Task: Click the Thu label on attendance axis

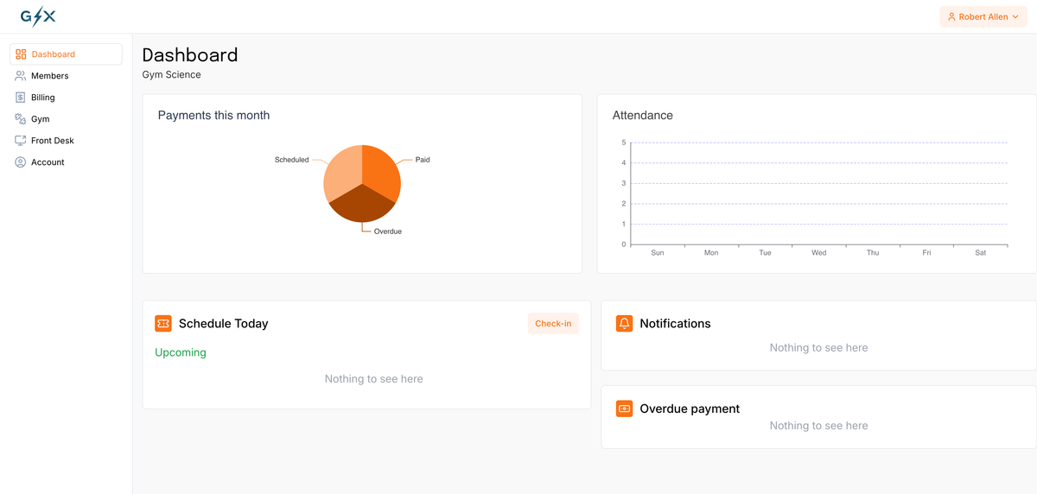Action: click(x=873, y=253)
